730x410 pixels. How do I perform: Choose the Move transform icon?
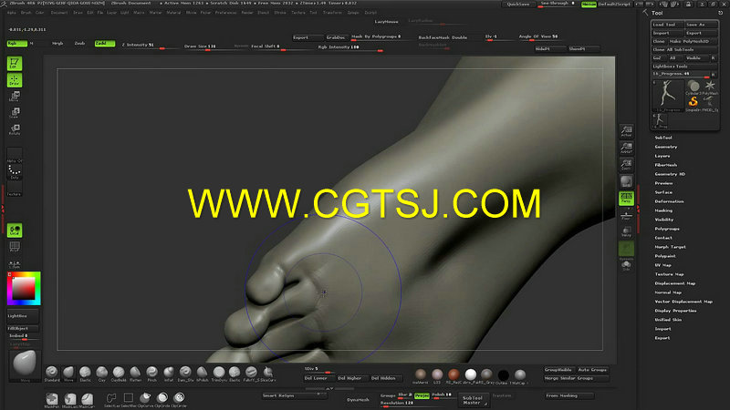coord(15,97)
